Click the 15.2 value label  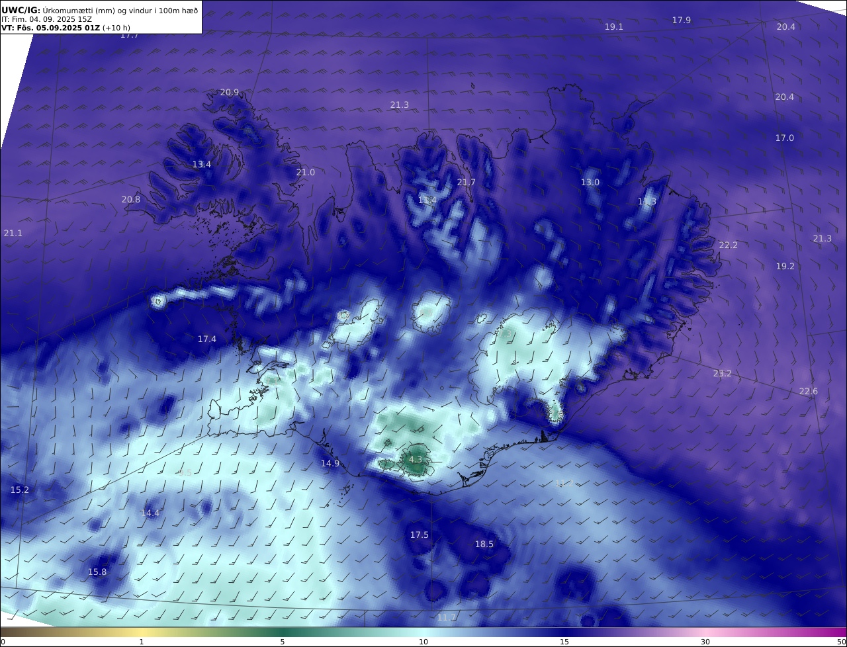(20, 490)
